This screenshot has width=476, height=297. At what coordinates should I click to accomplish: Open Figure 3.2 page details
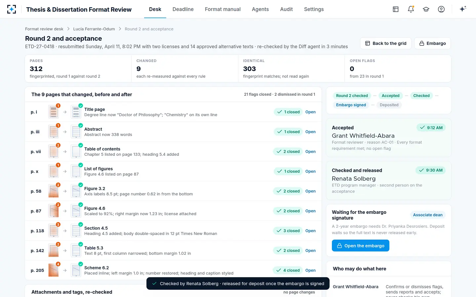pyautogui.click(x=310, y=191)
